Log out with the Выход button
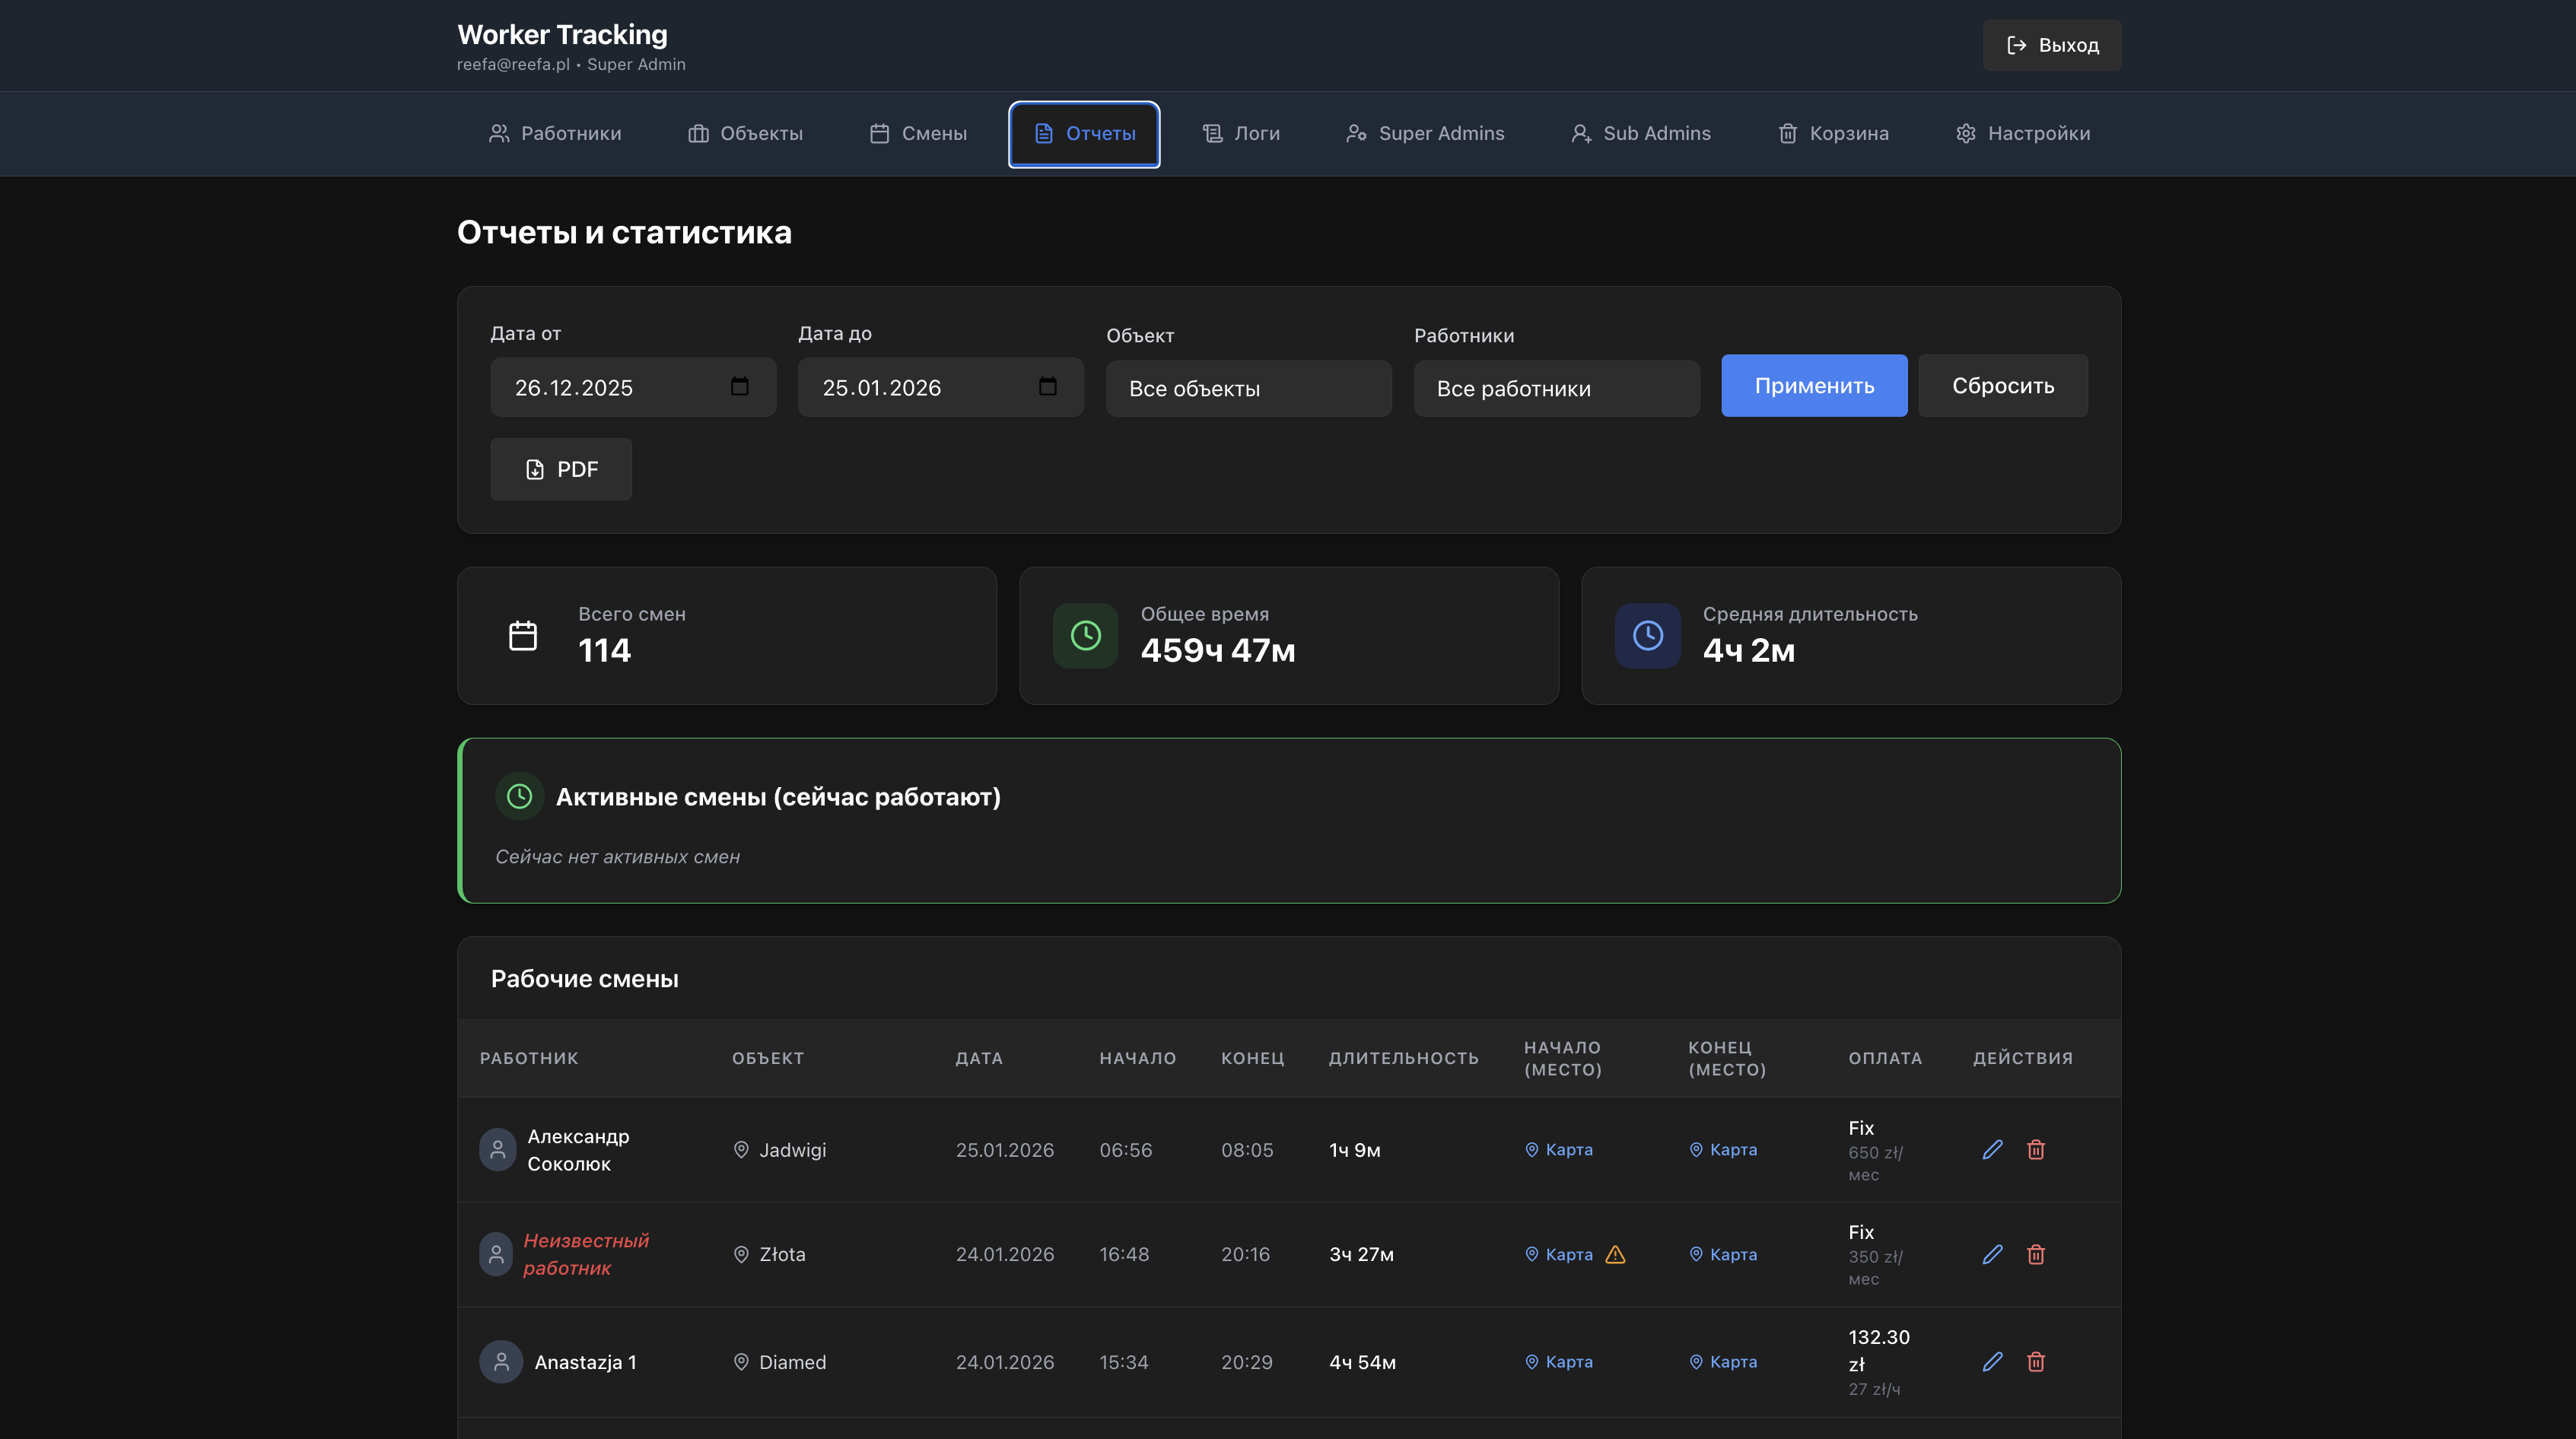Screen dimensions: 2576x1439 (x=2052, y=45)
